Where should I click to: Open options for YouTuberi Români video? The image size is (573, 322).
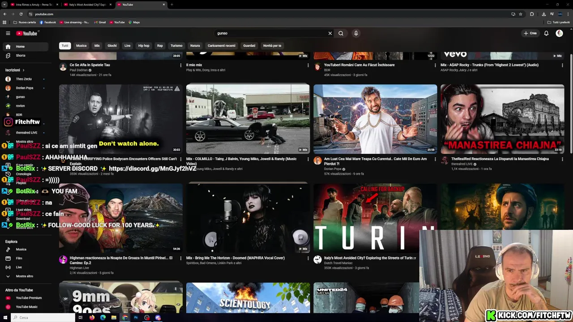435,65
